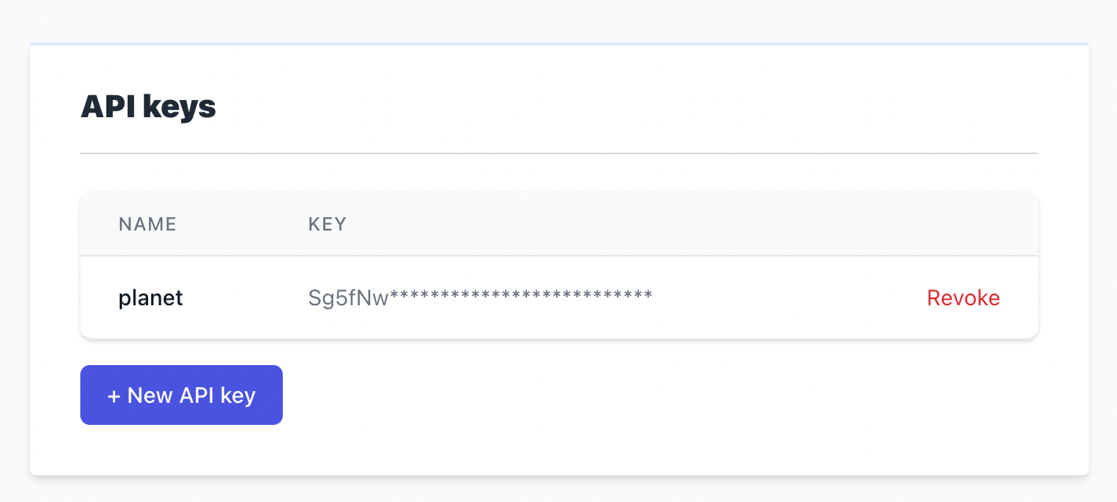Image resolution: width=1117 pixels, height=502 pixels.
Task: Click the API keys heading
Action: pyautogui.click(x=148, y=106)
